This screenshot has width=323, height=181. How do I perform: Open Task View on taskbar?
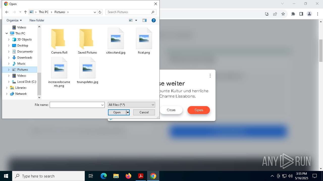(91, 176)
